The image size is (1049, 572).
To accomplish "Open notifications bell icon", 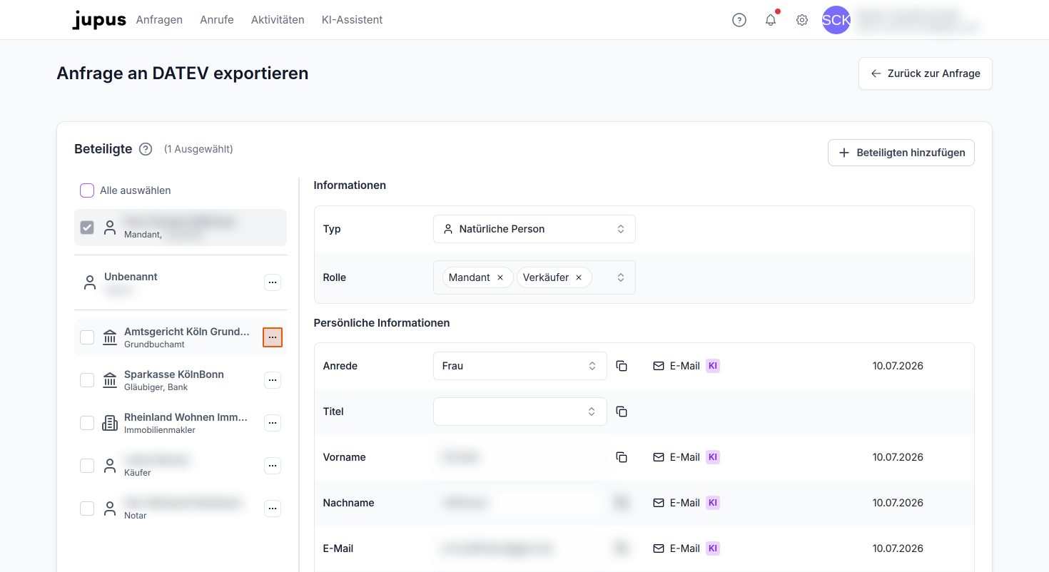I will tap(771, 20).
